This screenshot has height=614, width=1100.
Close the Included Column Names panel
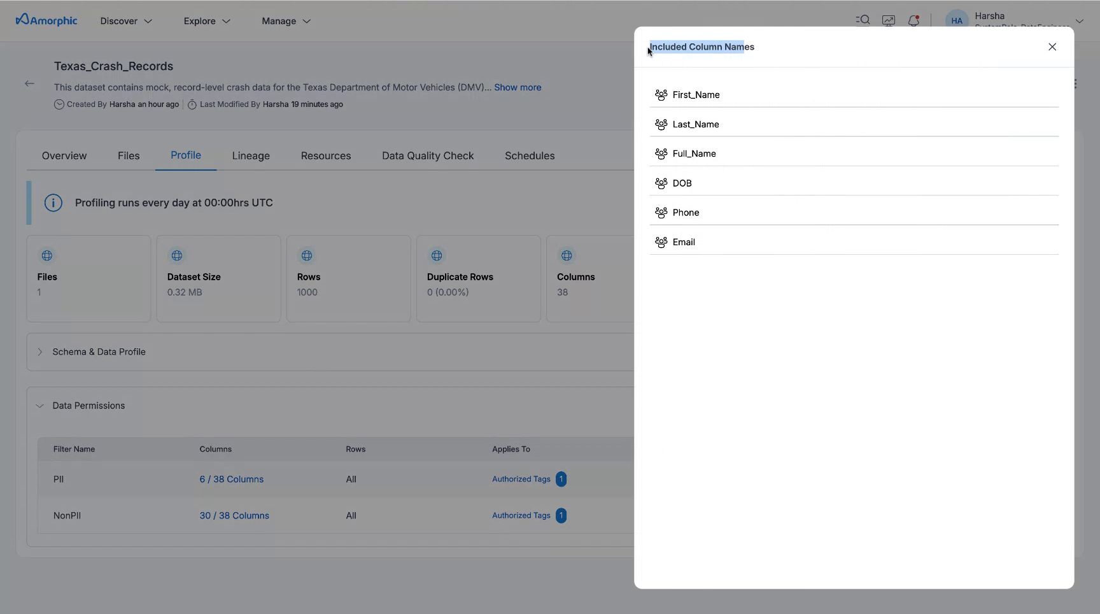1052,46
